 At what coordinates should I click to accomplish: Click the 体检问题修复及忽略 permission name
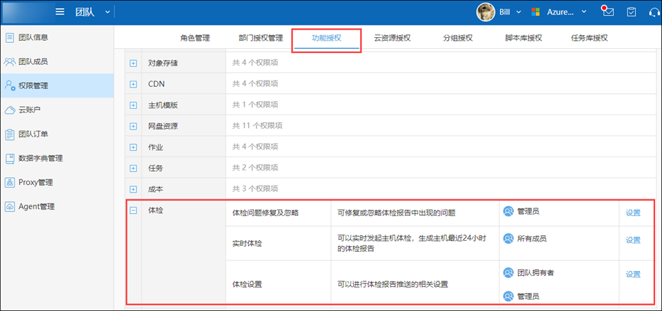click(x=265, y=213)
